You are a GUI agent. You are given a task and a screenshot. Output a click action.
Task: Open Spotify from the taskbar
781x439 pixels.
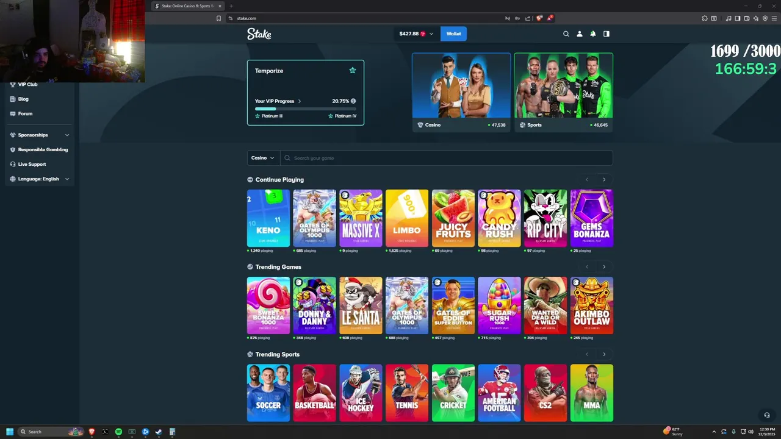pos(118,432)
